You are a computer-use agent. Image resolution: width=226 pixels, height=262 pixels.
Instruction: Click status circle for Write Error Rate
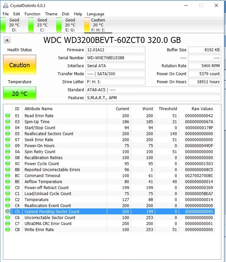pyautogui.click(x=8, y=229)
